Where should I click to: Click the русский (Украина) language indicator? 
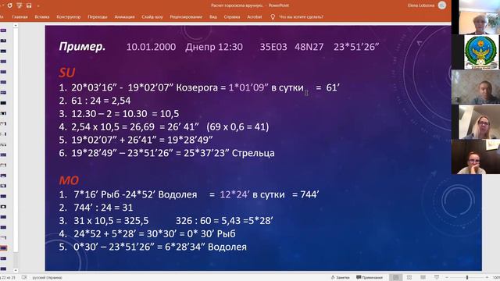[47, 278]
